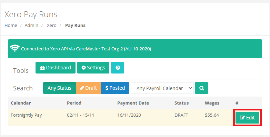Click the '16/11/2020' payment date cell
The width and height of the screenshot is (270, 137).
(x=129, y=115)
